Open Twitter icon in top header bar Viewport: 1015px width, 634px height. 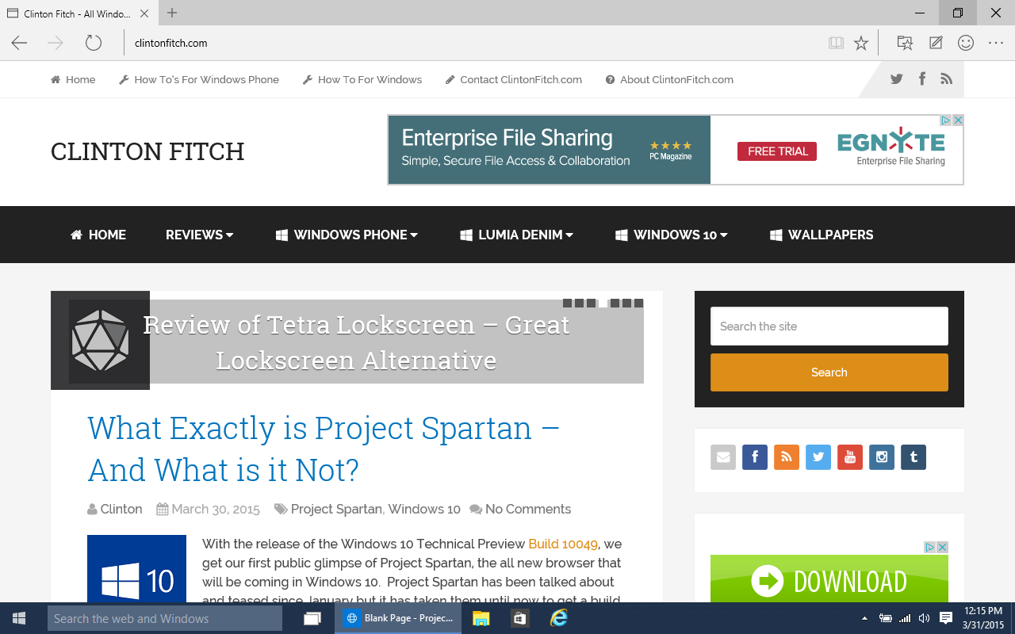[896, 78]
